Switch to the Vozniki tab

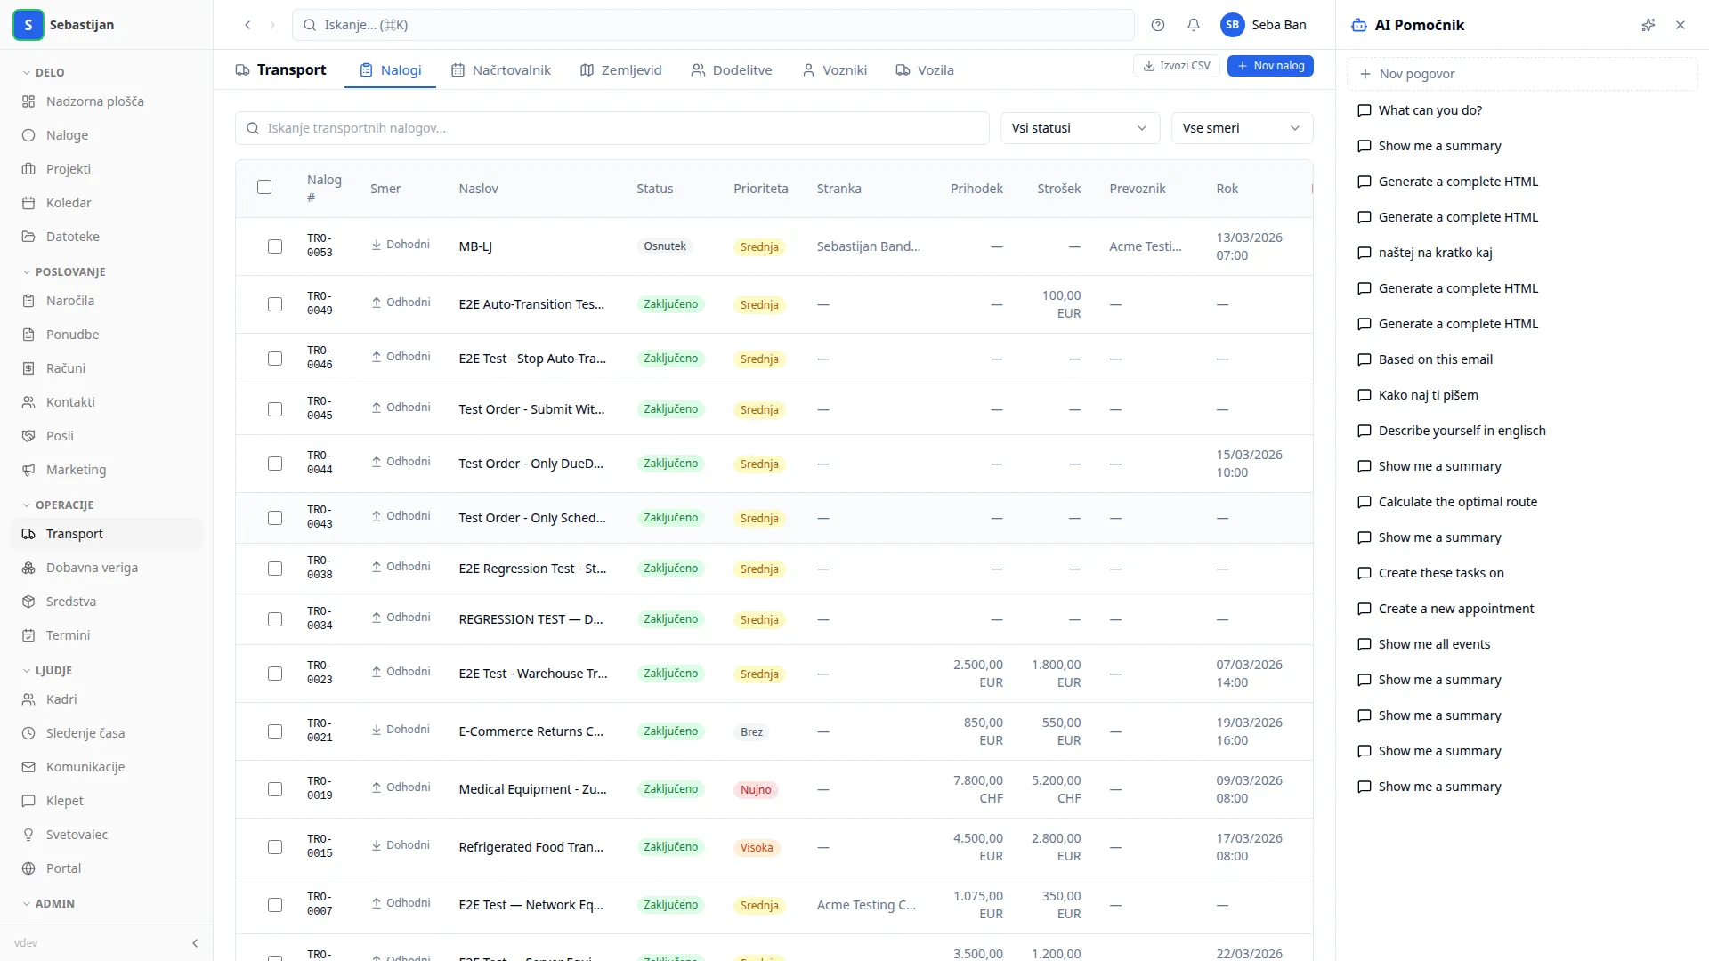(x=835, y=69)
